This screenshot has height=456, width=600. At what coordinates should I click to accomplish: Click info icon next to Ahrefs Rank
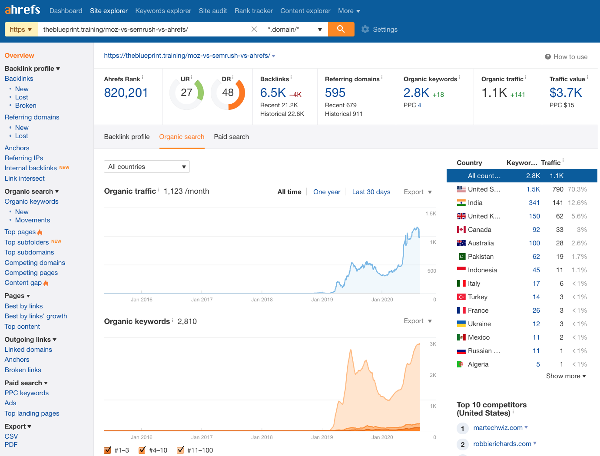point(143,77)
